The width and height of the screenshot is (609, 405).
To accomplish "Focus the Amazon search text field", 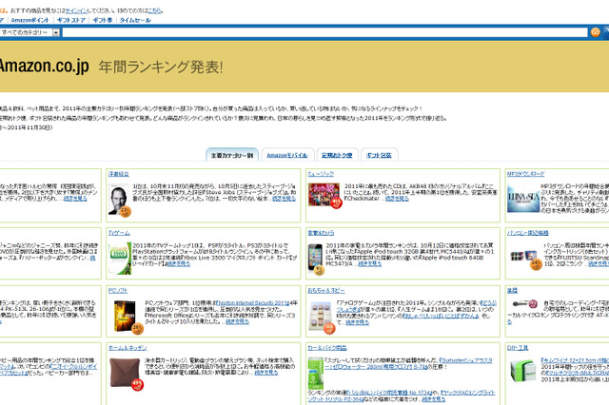I will pos(324,32).
